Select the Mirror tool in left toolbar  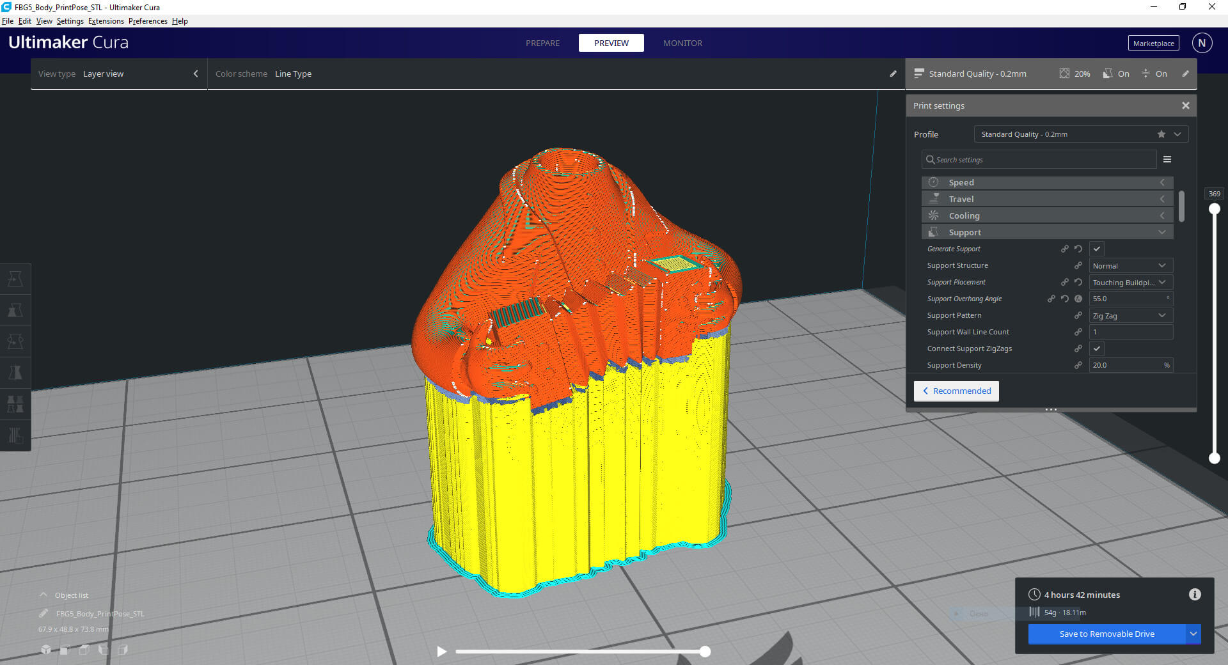pos(15,372)
